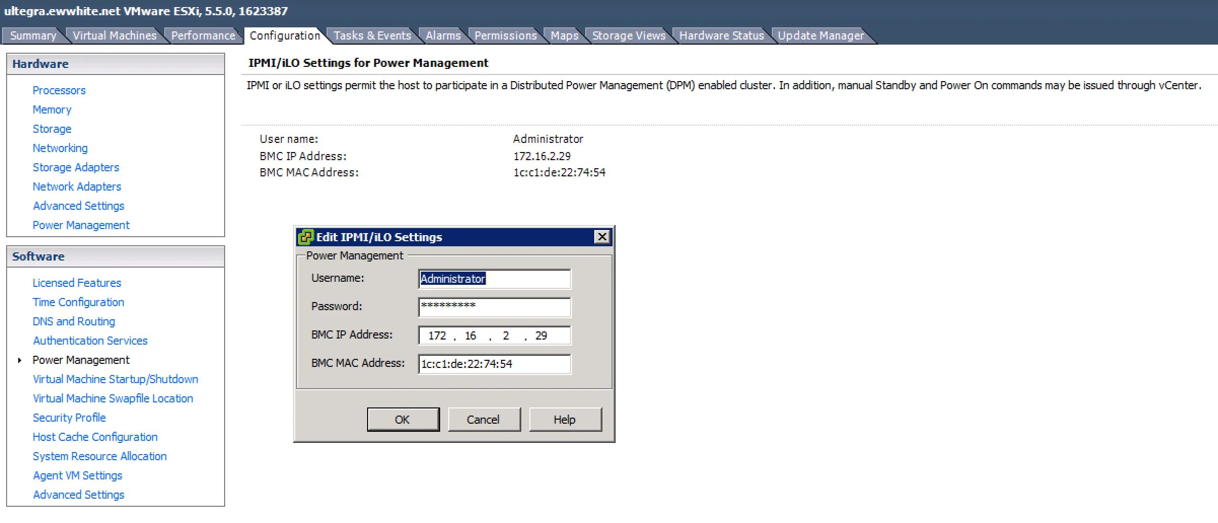Open System Resource Allocation
The image size is (1218, 523).
100,456
